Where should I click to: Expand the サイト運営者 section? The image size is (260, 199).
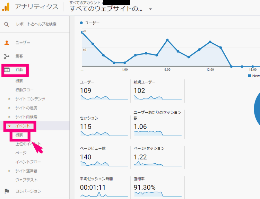pos(9,171)
